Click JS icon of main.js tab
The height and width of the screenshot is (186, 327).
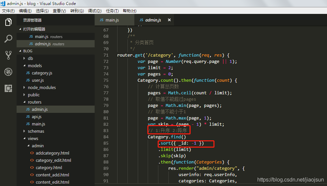point(102,20)
